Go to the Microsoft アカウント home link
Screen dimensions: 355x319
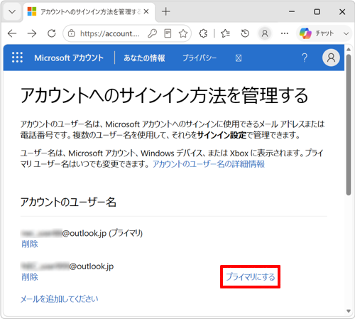coord(69,58)
